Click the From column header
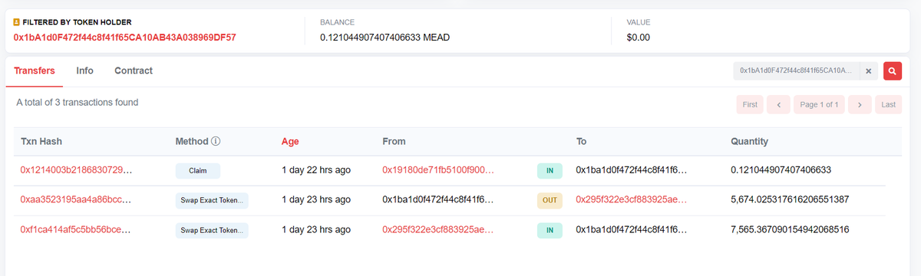921x276 pixels. pos(394,142)
